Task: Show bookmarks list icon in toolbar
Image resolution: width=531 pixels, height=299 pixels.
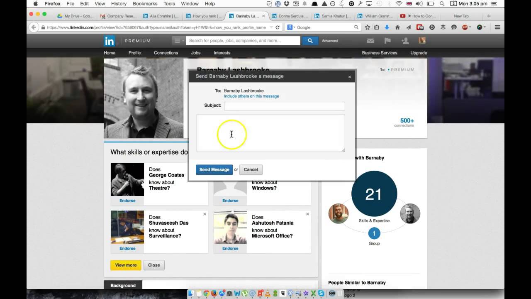Action: tap(377, 27)
